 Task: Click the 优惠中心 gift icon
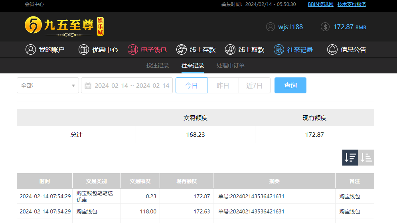(x=83, y=49)
